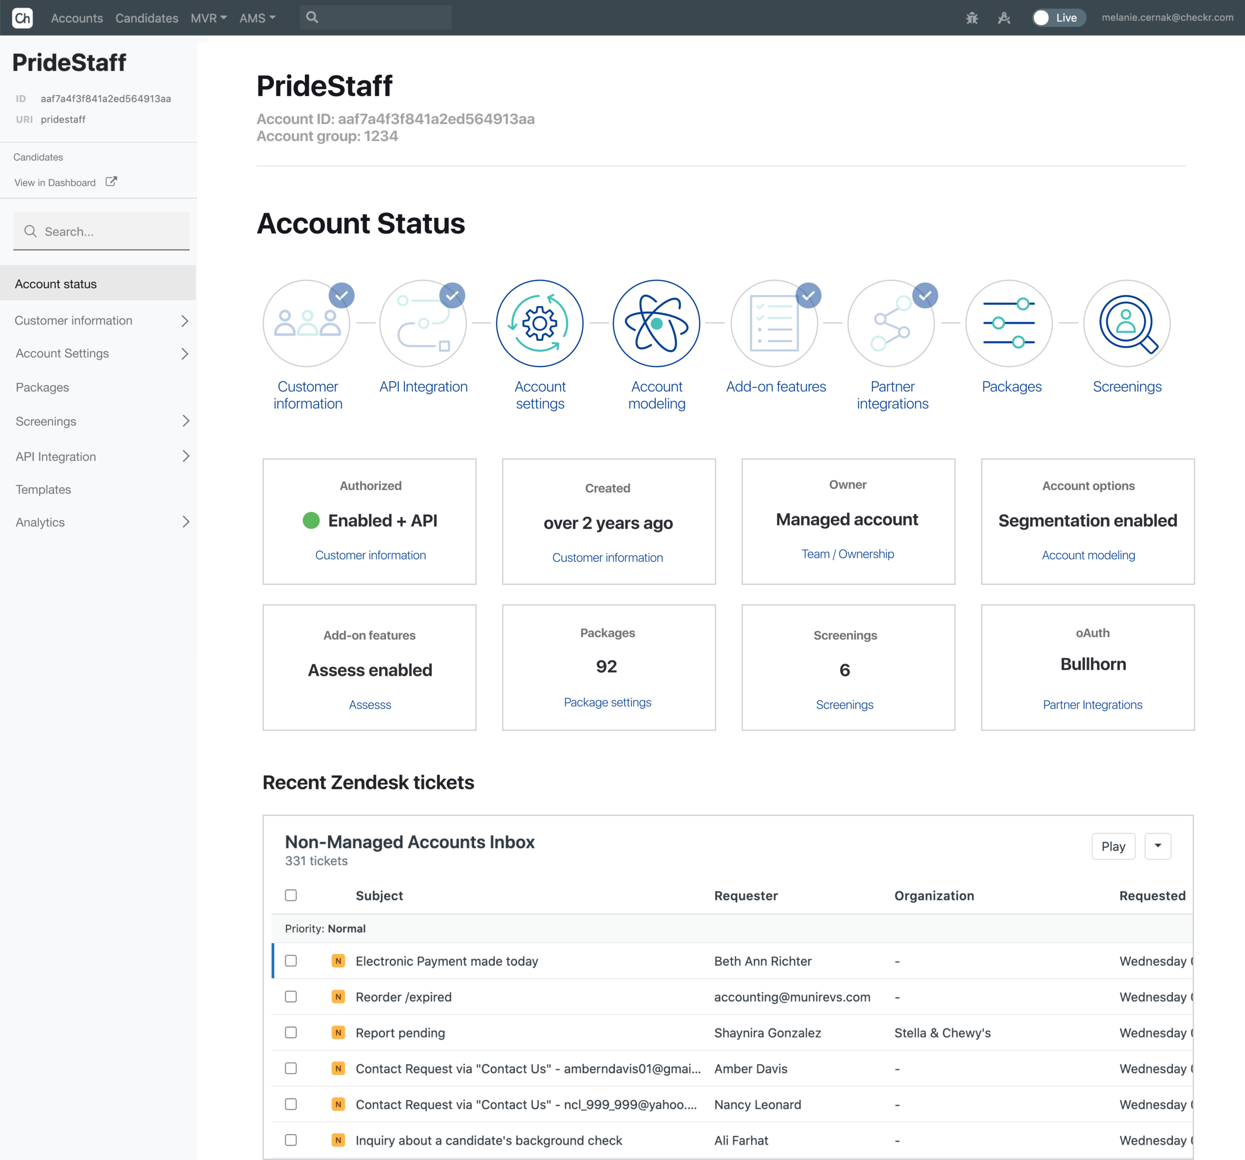1245x1160 pixels.
Task: Click the Customer information step icon
Action: 306,323
